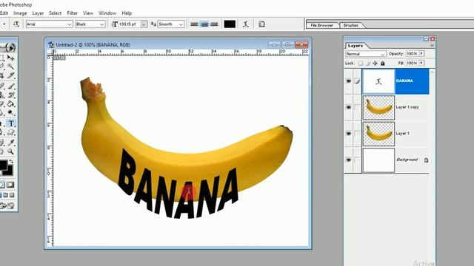Open the text color swatch

pos(230,24)
